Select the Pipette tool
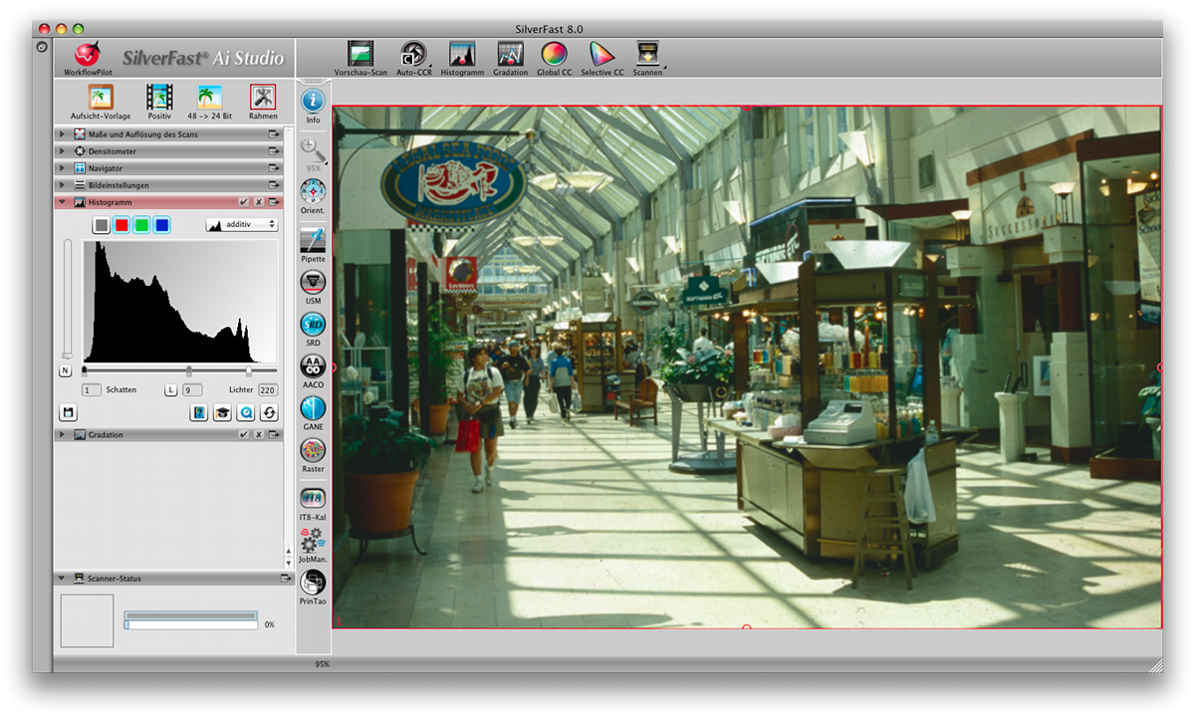This screenshot has width=1195, height=717. click(313, 239)
